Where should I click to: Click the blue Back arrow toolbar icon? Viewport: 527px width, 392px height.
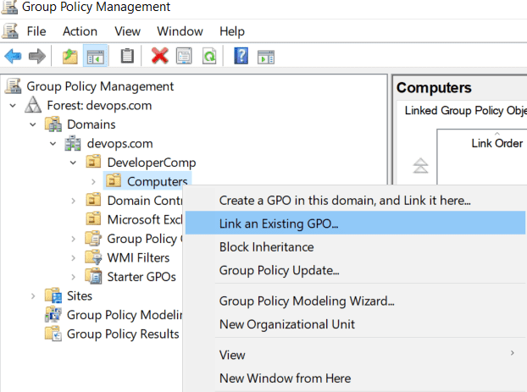pyautogui.click(x=13, y=56)
